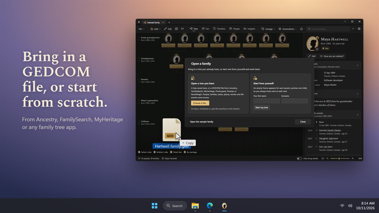Click the Choose a file button

coord(200,103)
